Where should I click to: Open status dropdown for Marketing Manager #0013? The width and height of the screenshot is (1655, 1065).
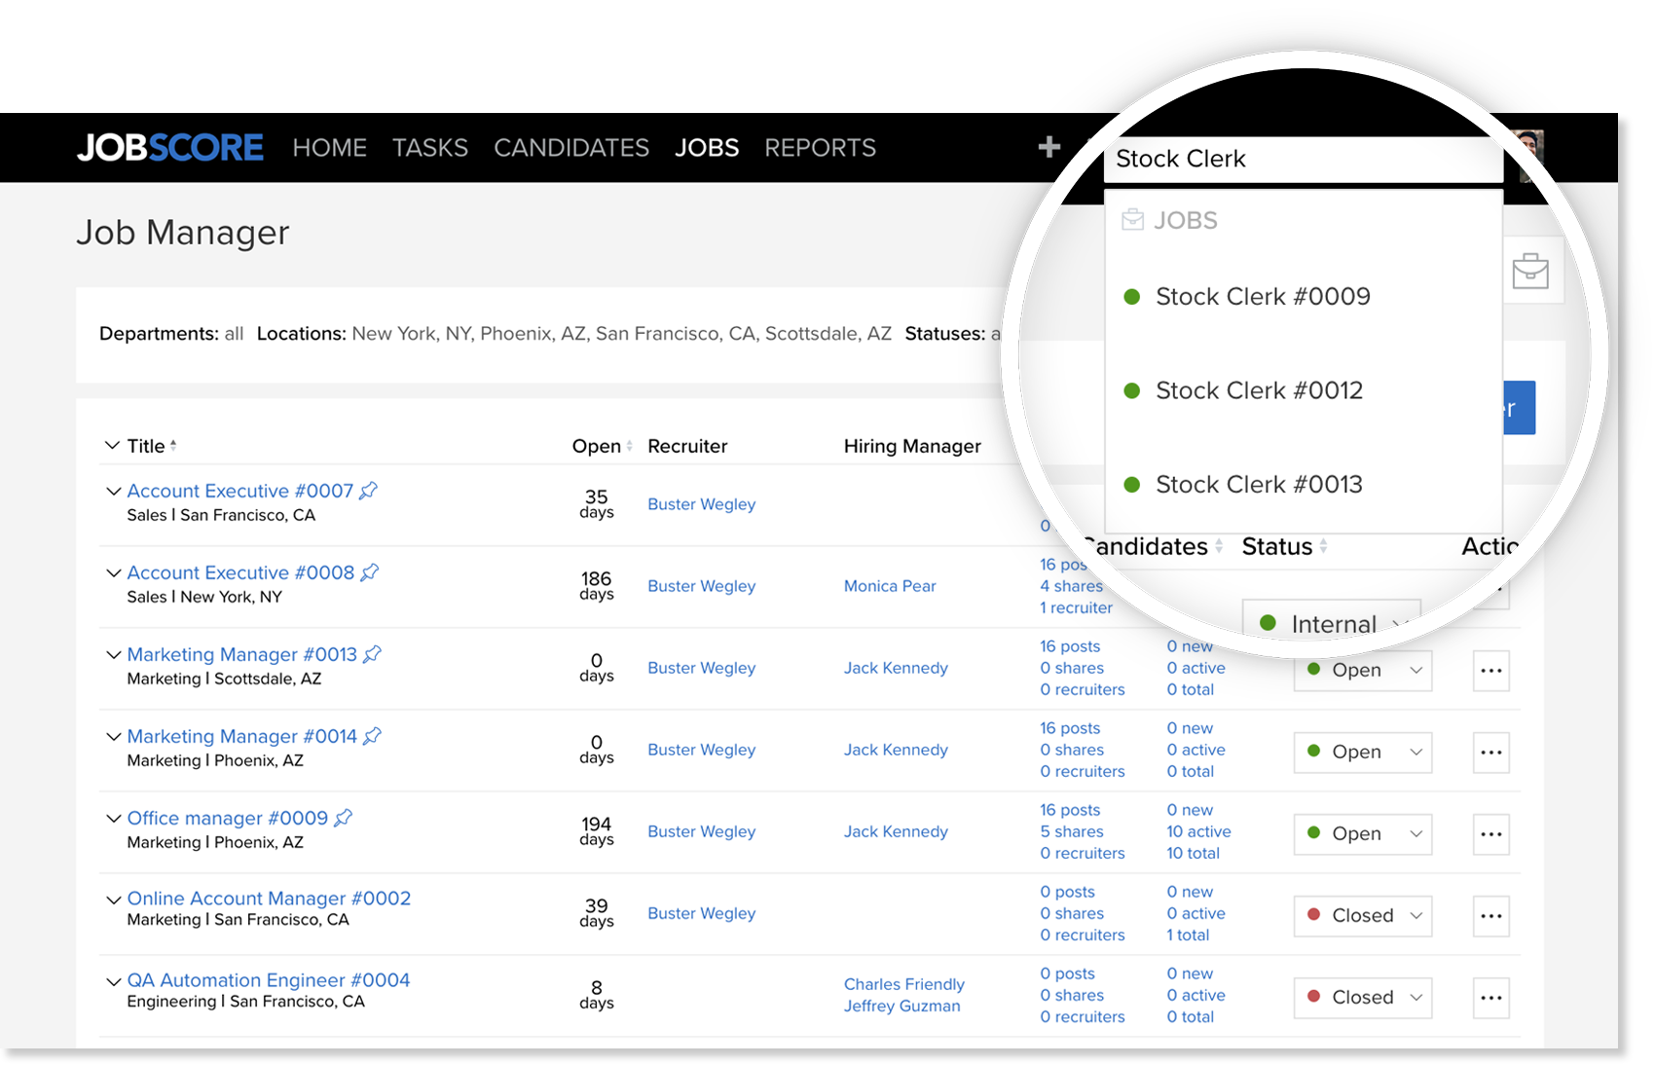coord(1362,671)
